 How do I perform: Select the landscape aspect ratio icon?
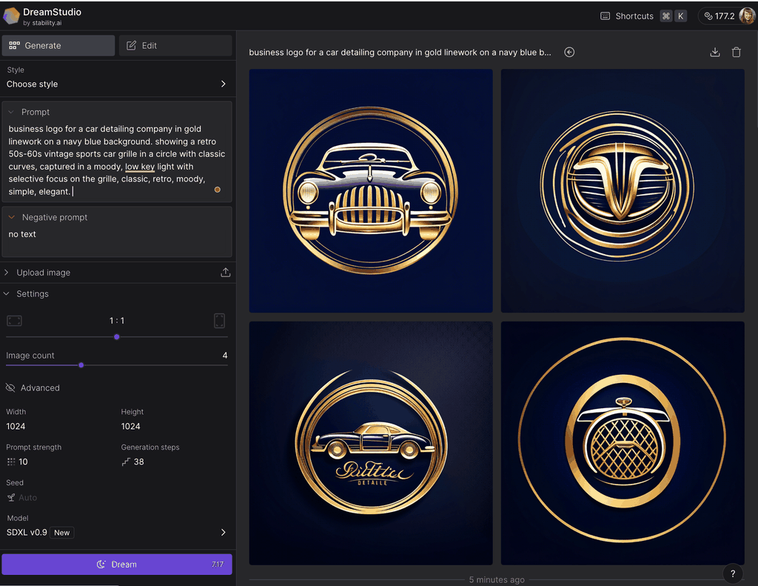14,321
